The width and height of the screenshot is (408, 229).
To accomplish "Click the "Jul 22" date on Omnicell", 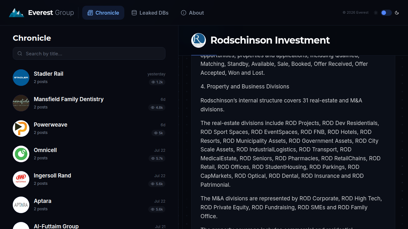I will (x=160, y=150).
